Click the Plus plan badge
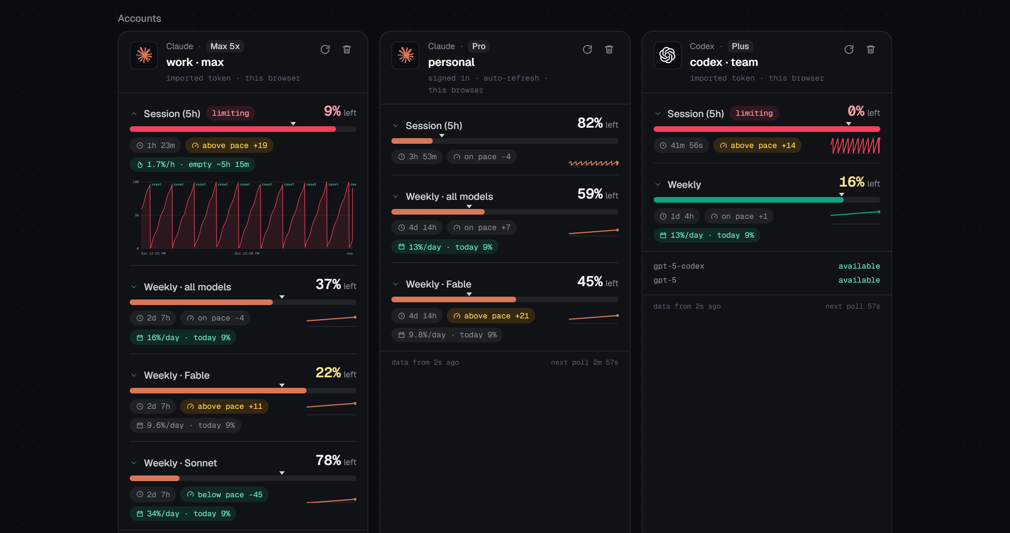The width and height of the screenshot is (1010, 533). tap(740, 46)
